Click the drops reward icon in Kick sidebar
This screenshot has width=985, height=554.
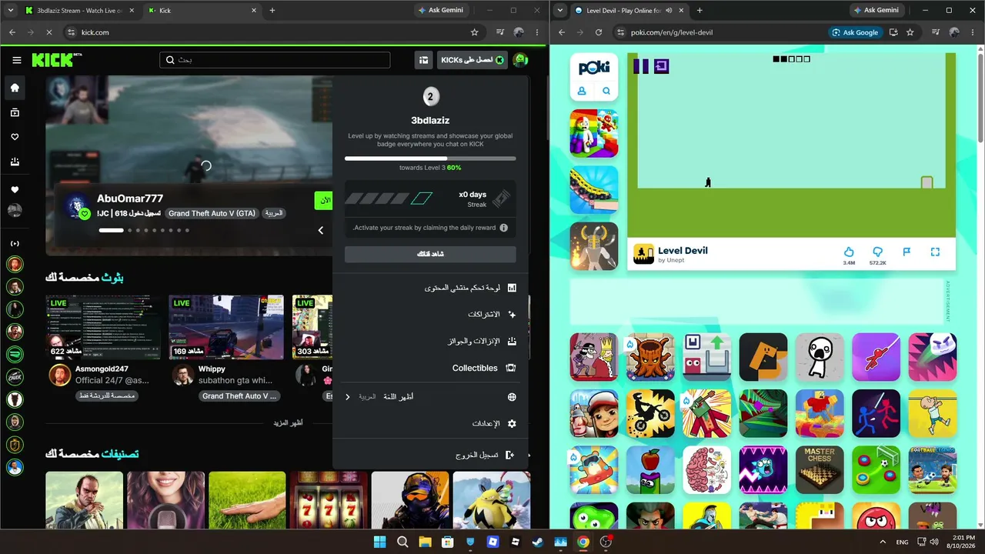point(15,162)
